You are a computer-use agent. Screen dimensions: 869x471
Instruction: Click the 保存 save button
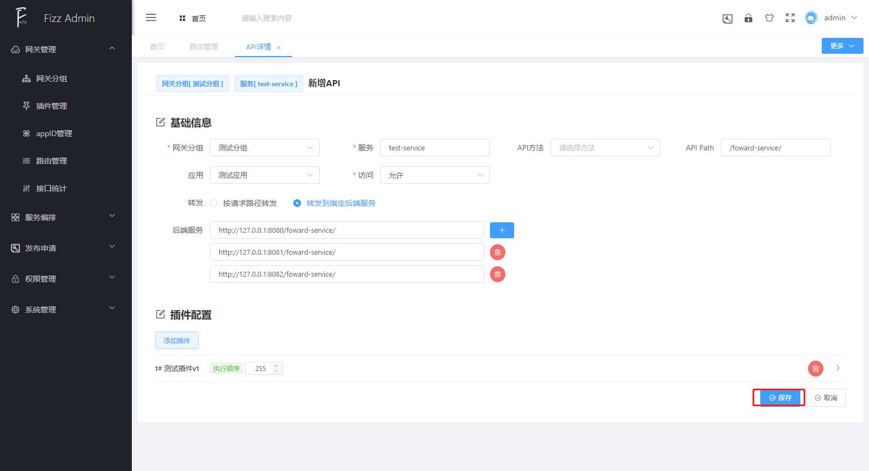click(x=781, y=397)
